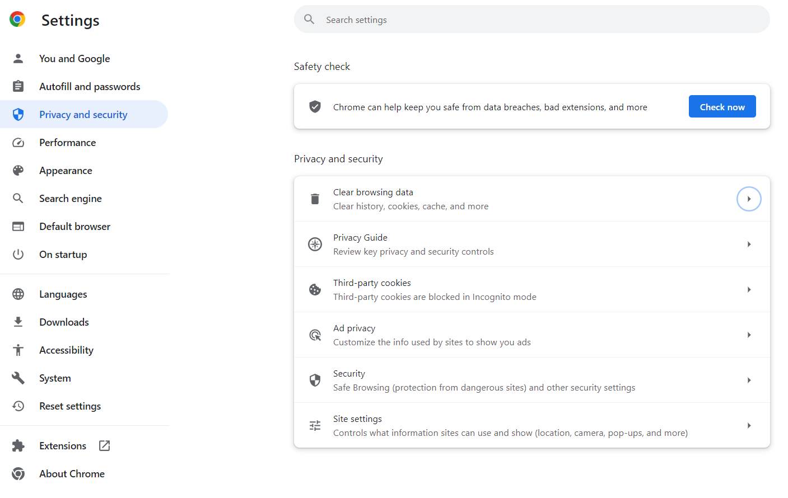The height and width of the screenshot is (498, 788).
Task: Click the Clear browsing data title
Action: pos(373,192)
